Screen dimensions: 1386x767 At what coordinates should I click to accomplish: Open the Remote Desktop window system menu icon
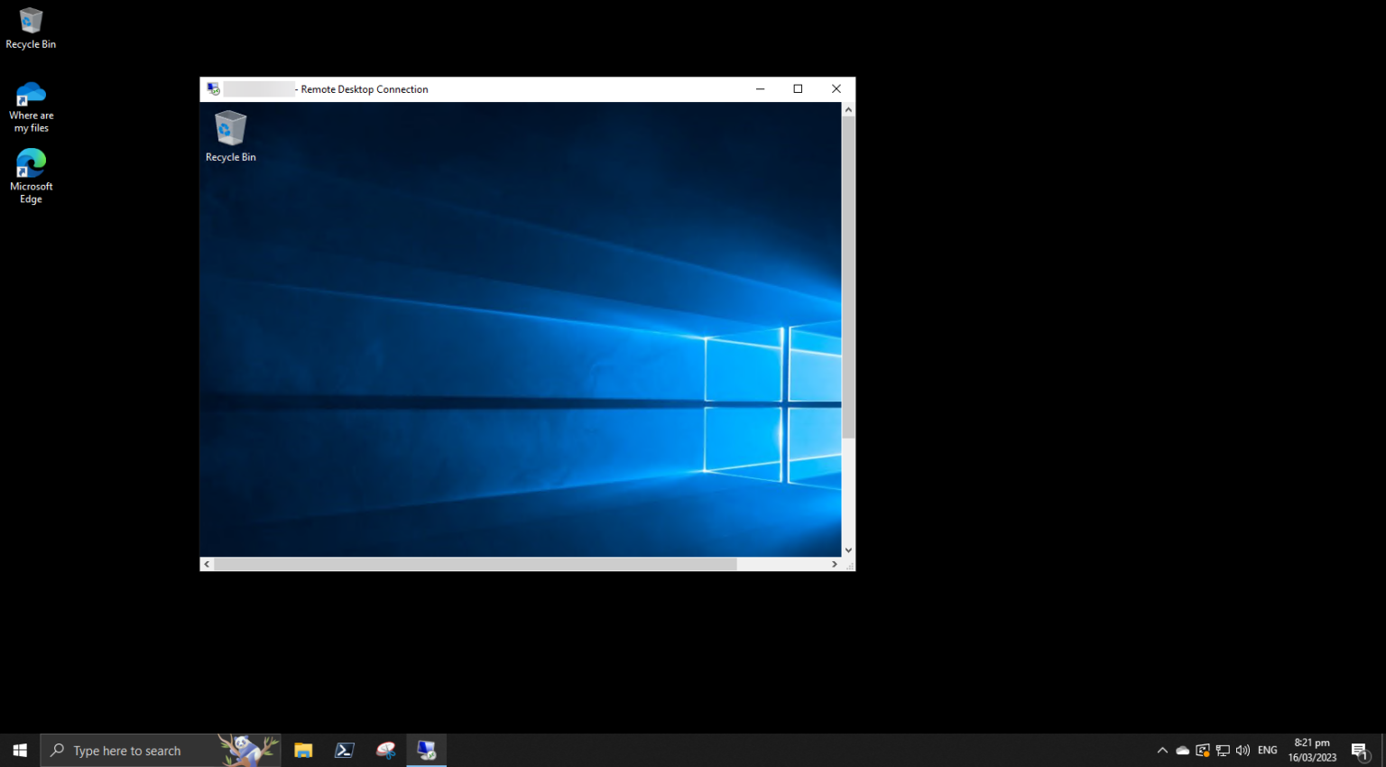(213, 89)
